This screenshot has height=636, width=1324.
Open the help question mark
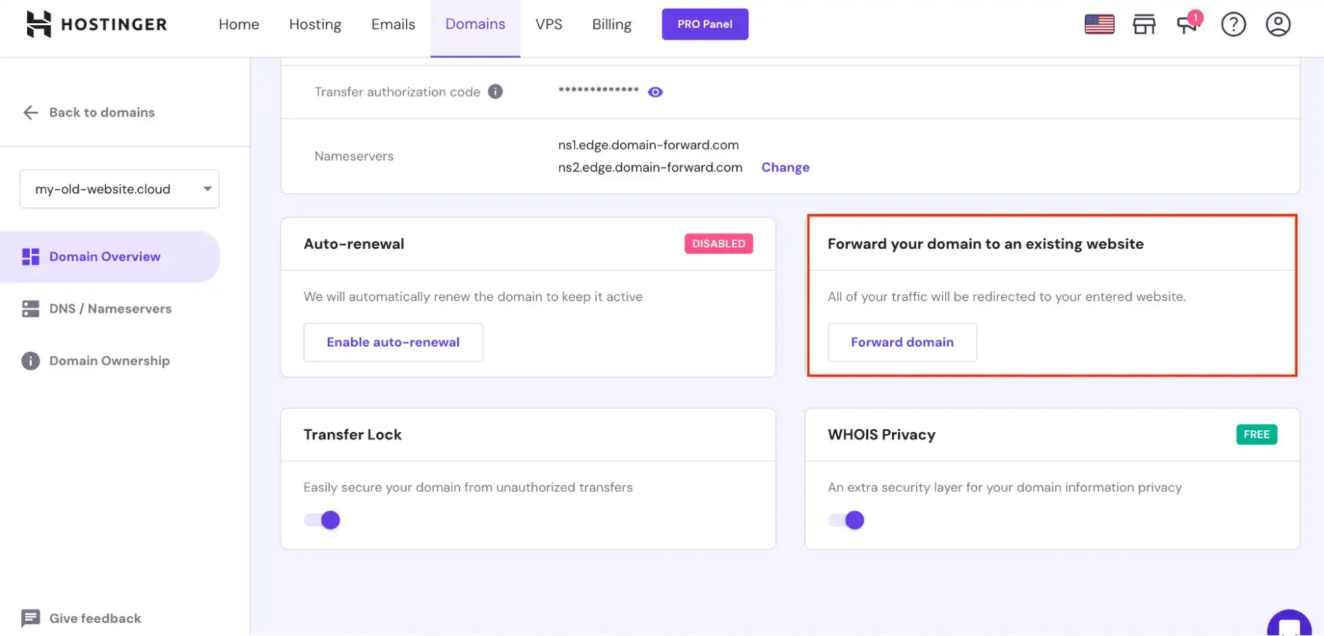tap(1233, 24)
